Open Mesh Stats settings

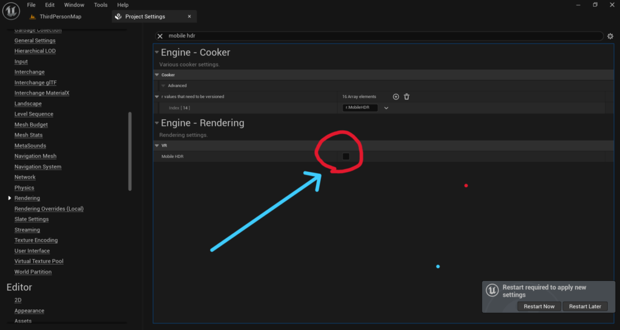pos(28,135)
